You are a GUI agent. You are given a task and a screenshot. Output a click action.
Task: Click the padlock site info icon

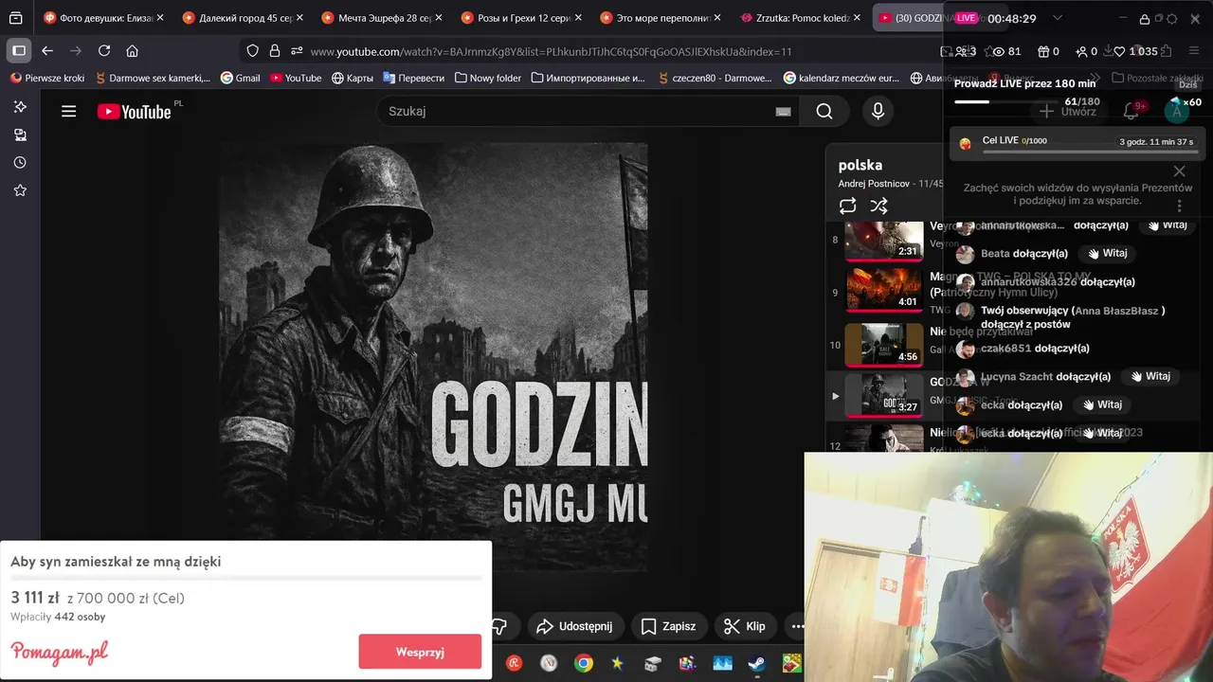tap(274, 51)
